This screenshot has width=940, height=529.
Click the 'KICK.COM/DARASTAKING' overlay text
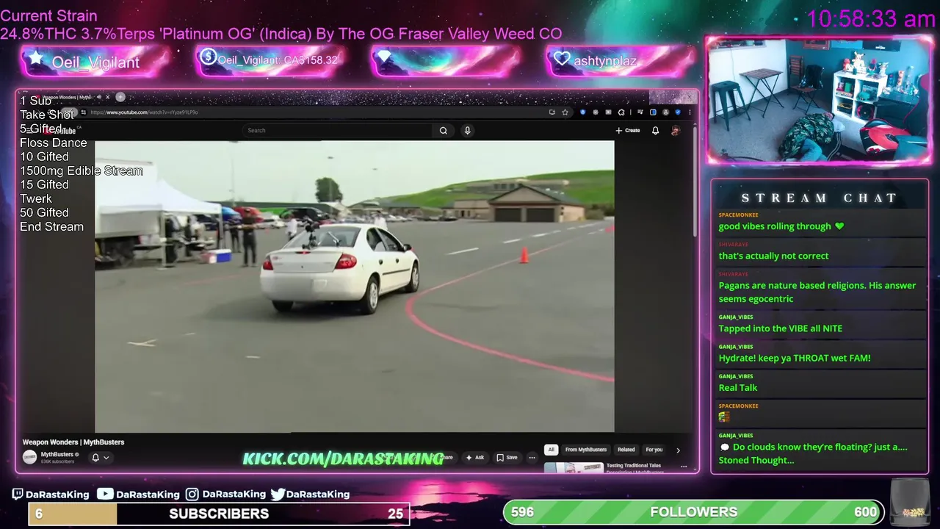[x=343, y=459]
